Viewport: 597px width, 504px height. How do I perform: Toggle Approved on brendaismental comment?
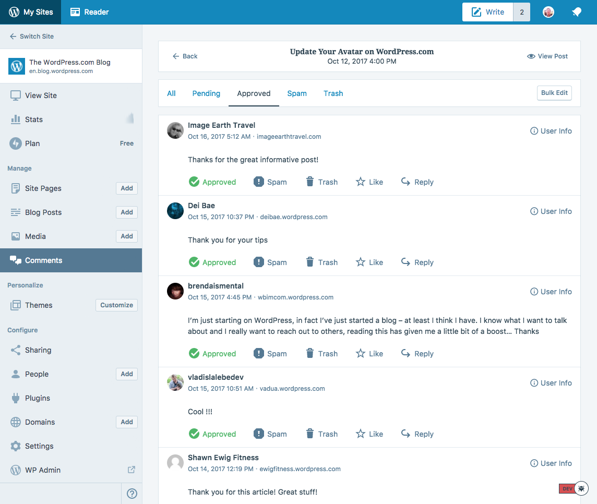tap(212, 354)
